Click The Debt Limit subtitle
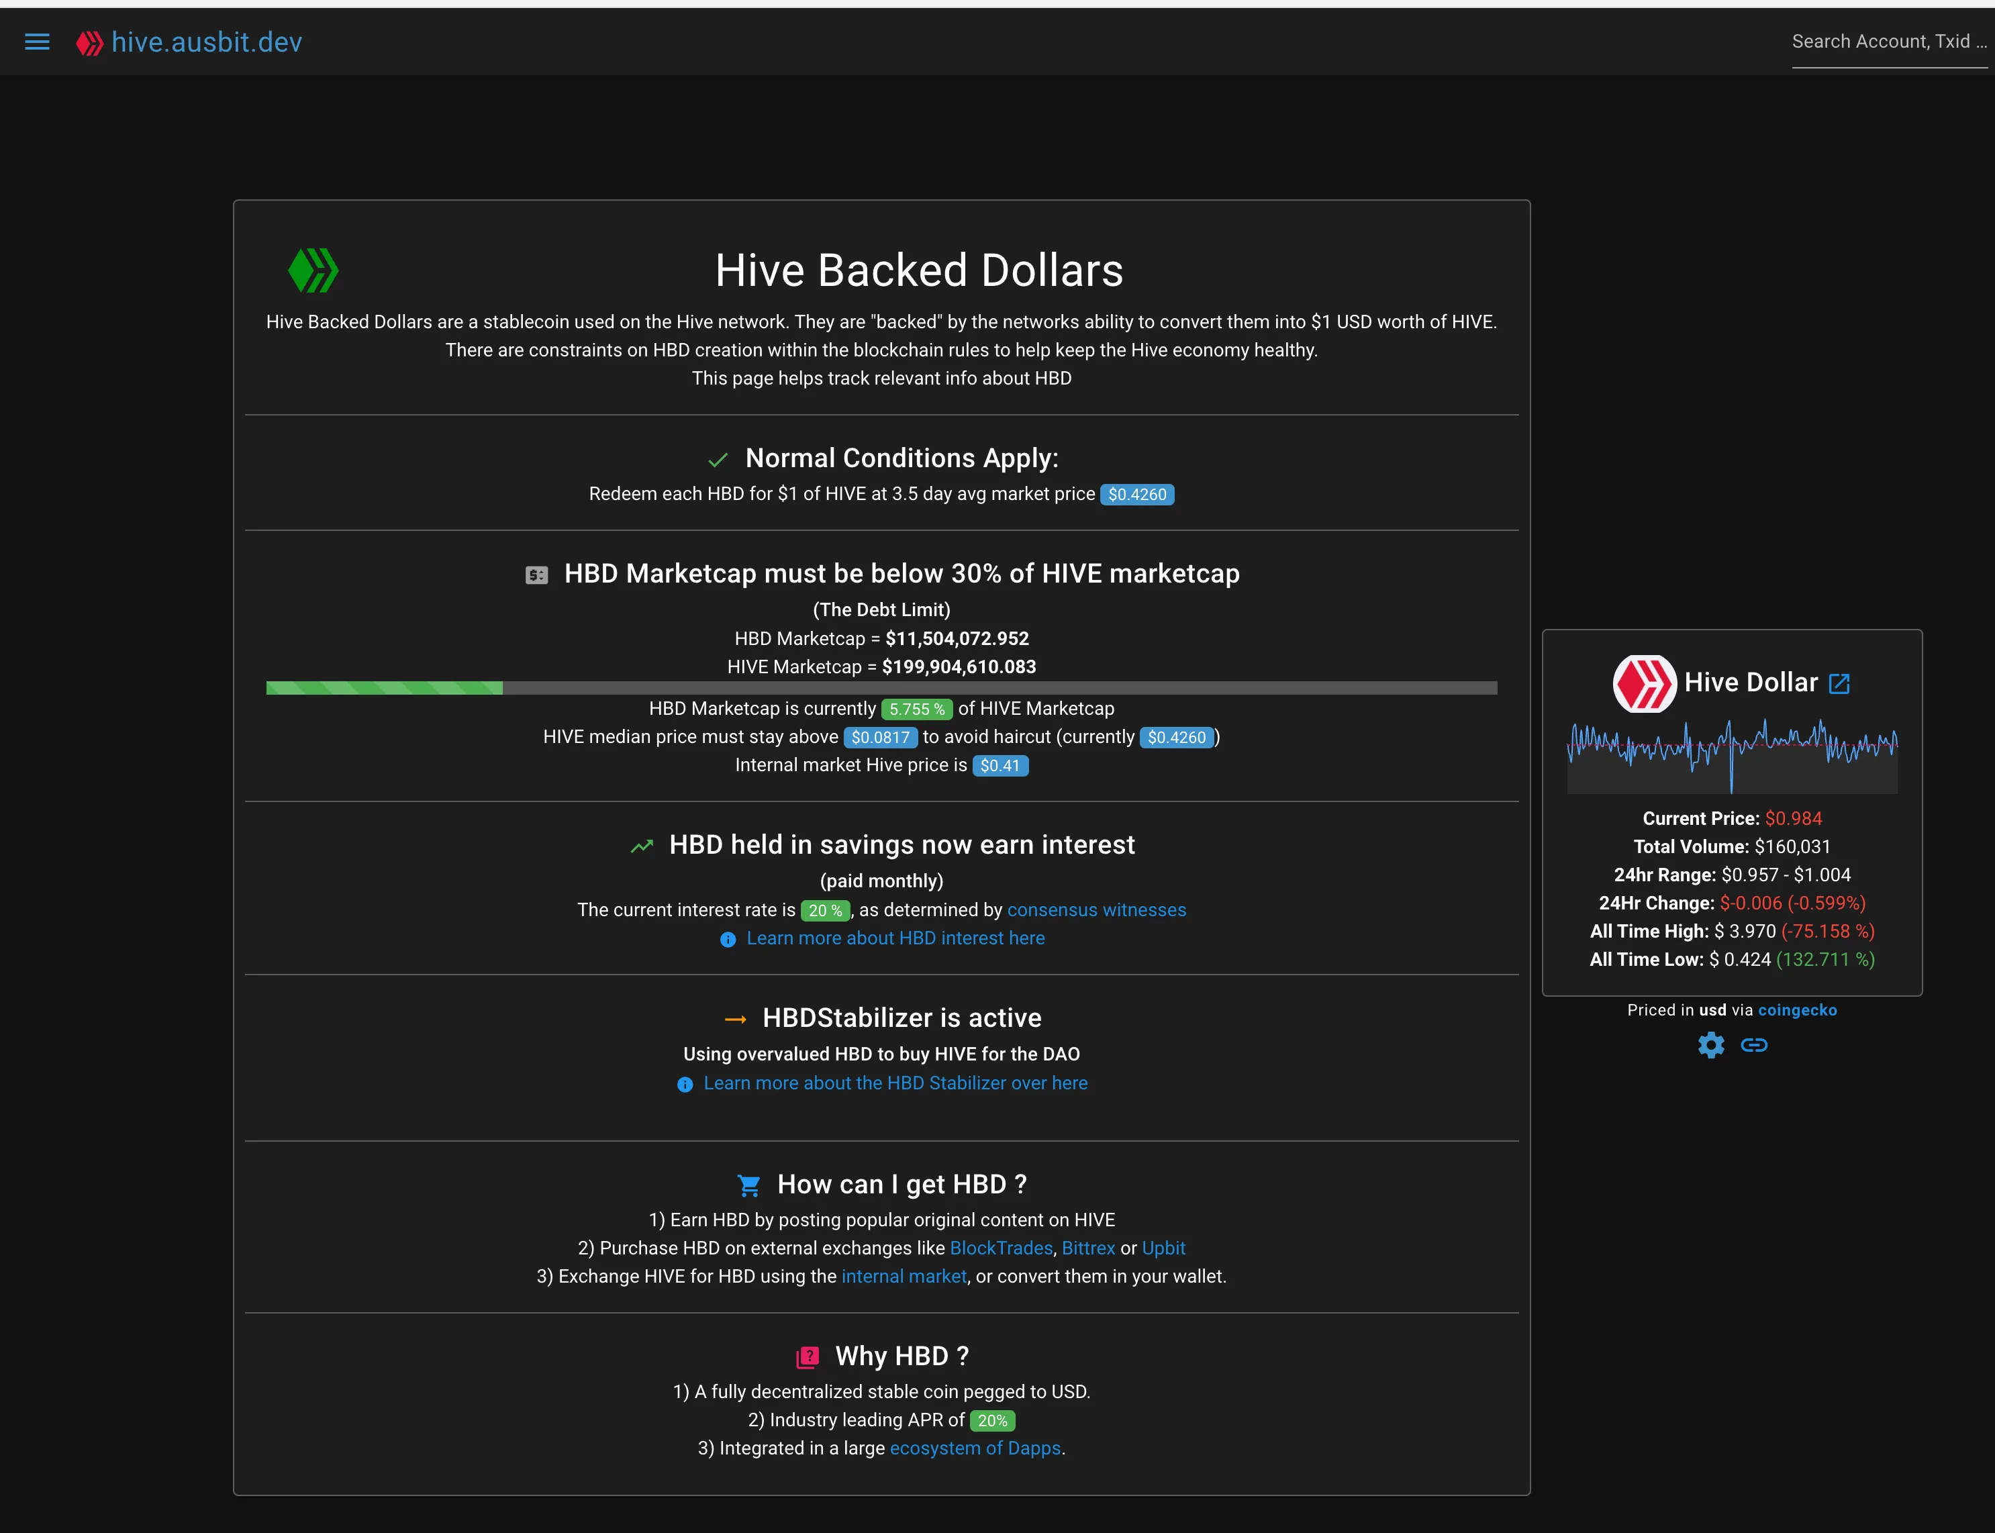 (x=881, y=609)
